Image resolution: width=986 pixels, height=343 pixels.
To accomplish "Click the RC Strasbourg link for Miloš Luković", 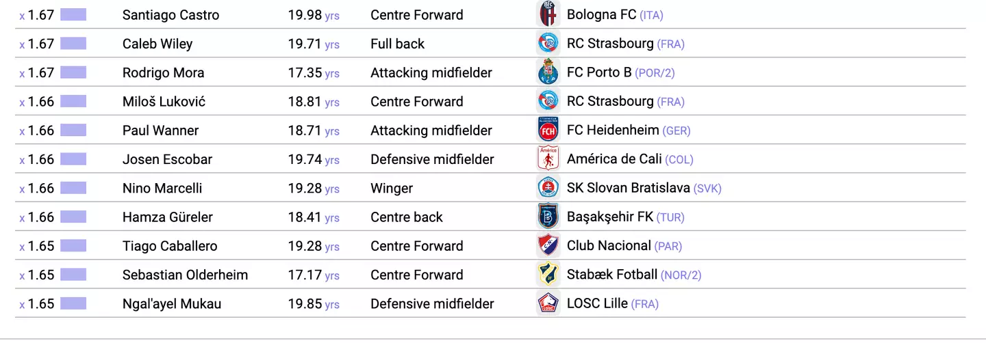I will (x=609, y=102).
